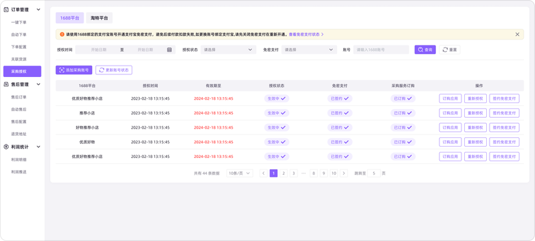Collapse the 订单管理 section chevron
The width and height of the screenshot is (535, 241).
pos(39,9)
